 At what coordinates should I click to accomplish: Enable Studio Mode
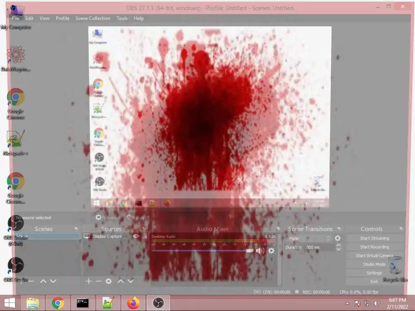[375, 264]
